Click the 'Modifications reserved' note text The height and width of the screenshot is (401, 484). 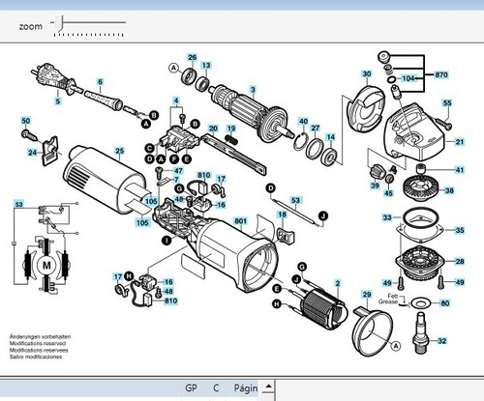[38, 343]
